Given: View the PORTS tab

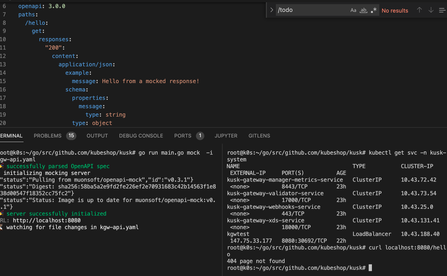Looking at the screenshot, I should point(183,136).
